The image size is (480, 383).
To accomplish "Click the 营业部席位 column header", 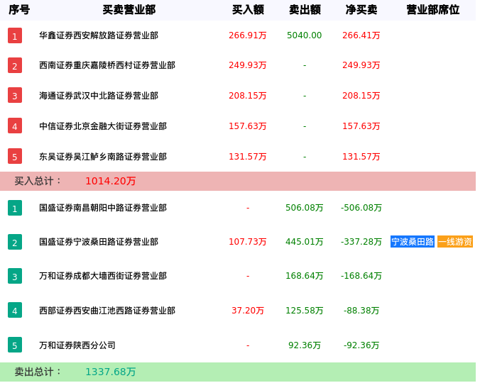I will [x=432, y=10].
